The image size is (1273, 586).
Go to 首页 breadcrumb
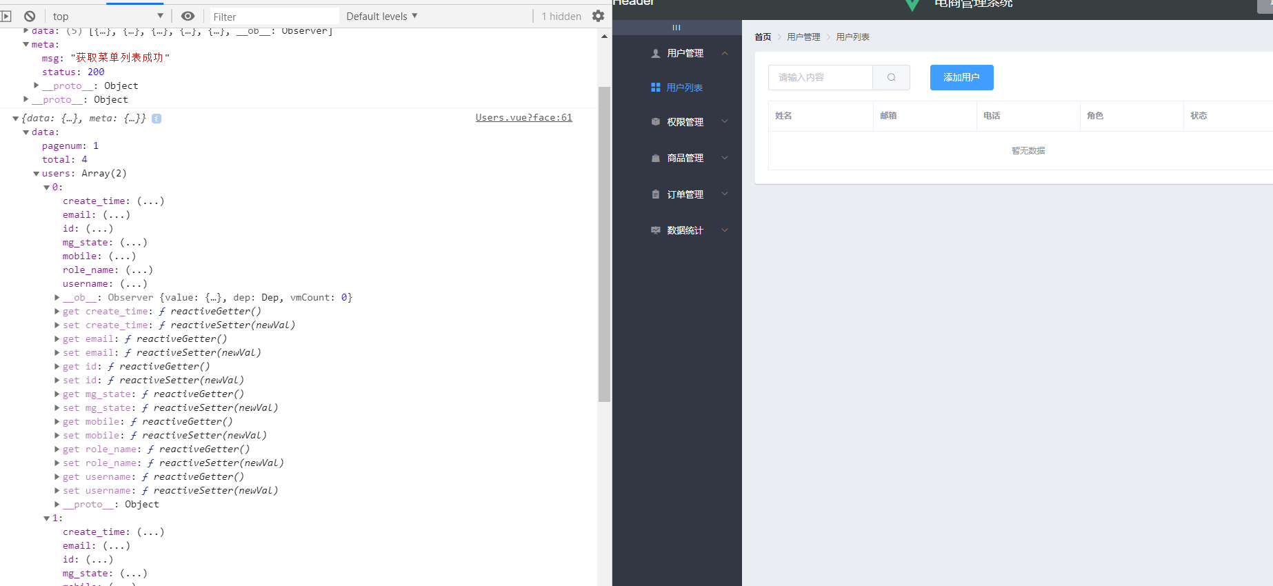pyautogui.click(x=763, y=37)
